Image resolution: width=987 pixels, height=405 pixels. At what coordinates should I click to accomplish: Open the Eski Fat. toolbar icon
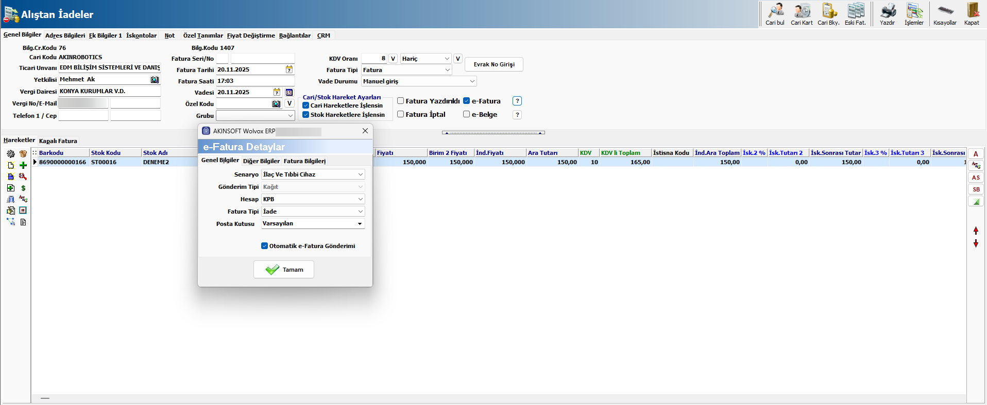[855, 11]
